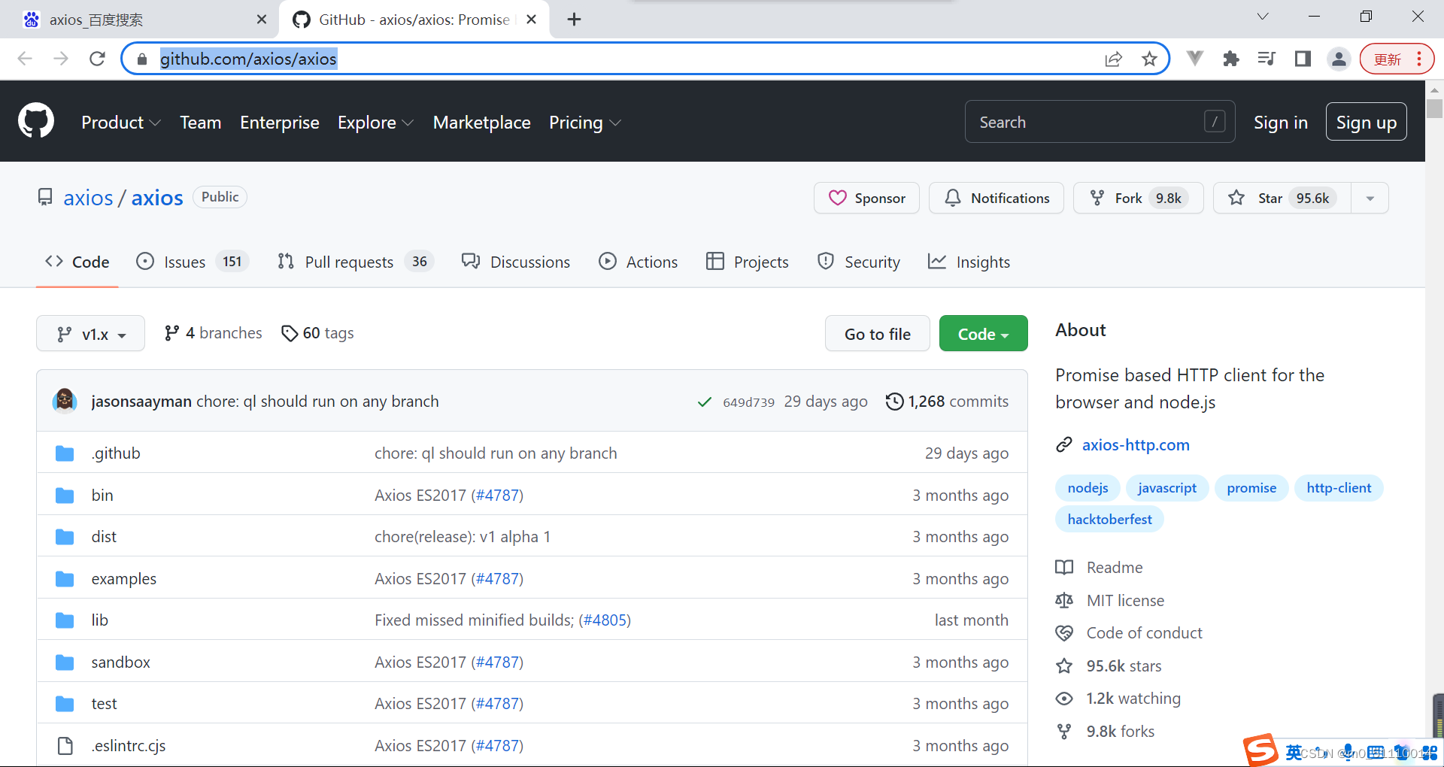Click the Team navigation link
This screenshot has height=767, width=1444.
(201, 123)
